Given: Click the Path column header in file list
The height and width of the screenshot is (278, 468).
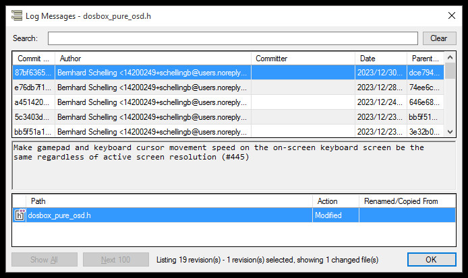Looking at the screenshot, I should (x=169, y=201).
